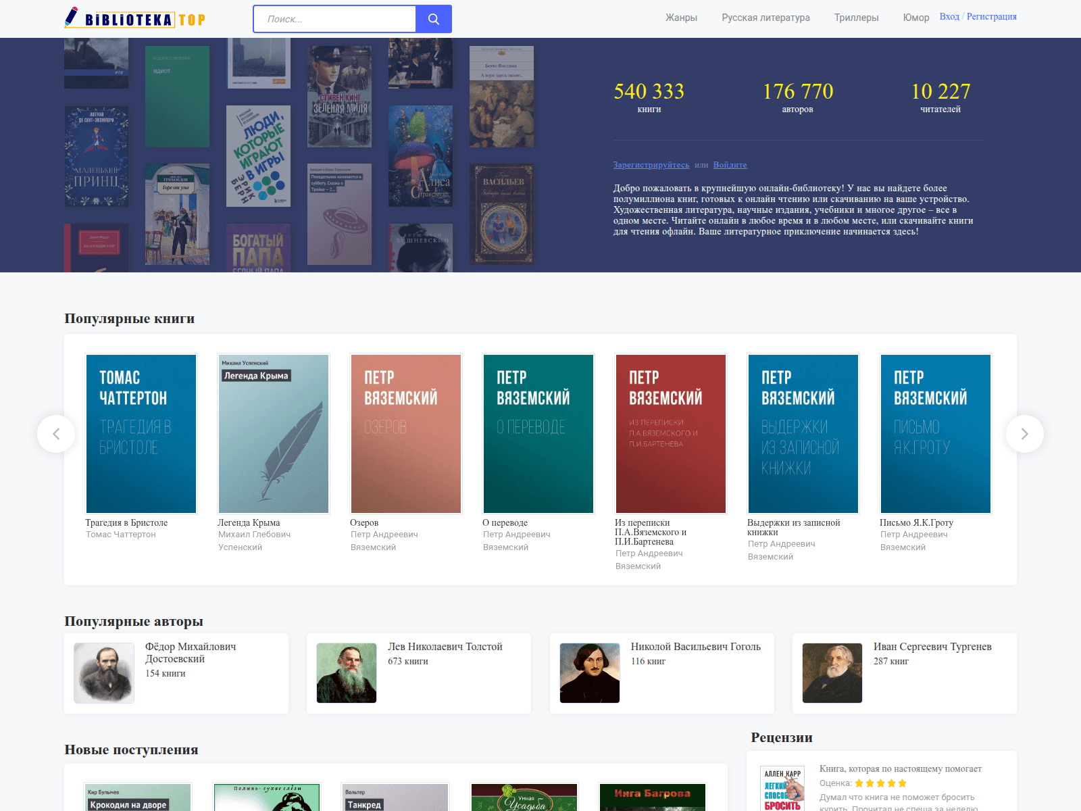Click the Войдите link

[730, 165]
